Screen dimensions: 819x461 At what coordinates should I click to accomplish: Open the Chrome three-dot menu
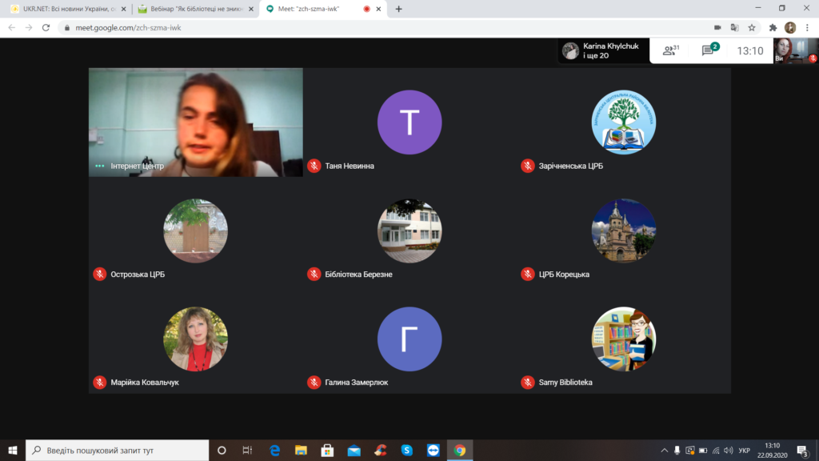click(807, 27)
